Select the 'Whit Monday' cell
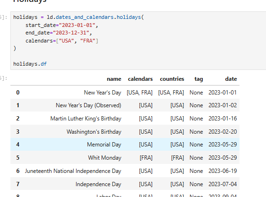The image size is (266, 197). click(x=104, y=158)
